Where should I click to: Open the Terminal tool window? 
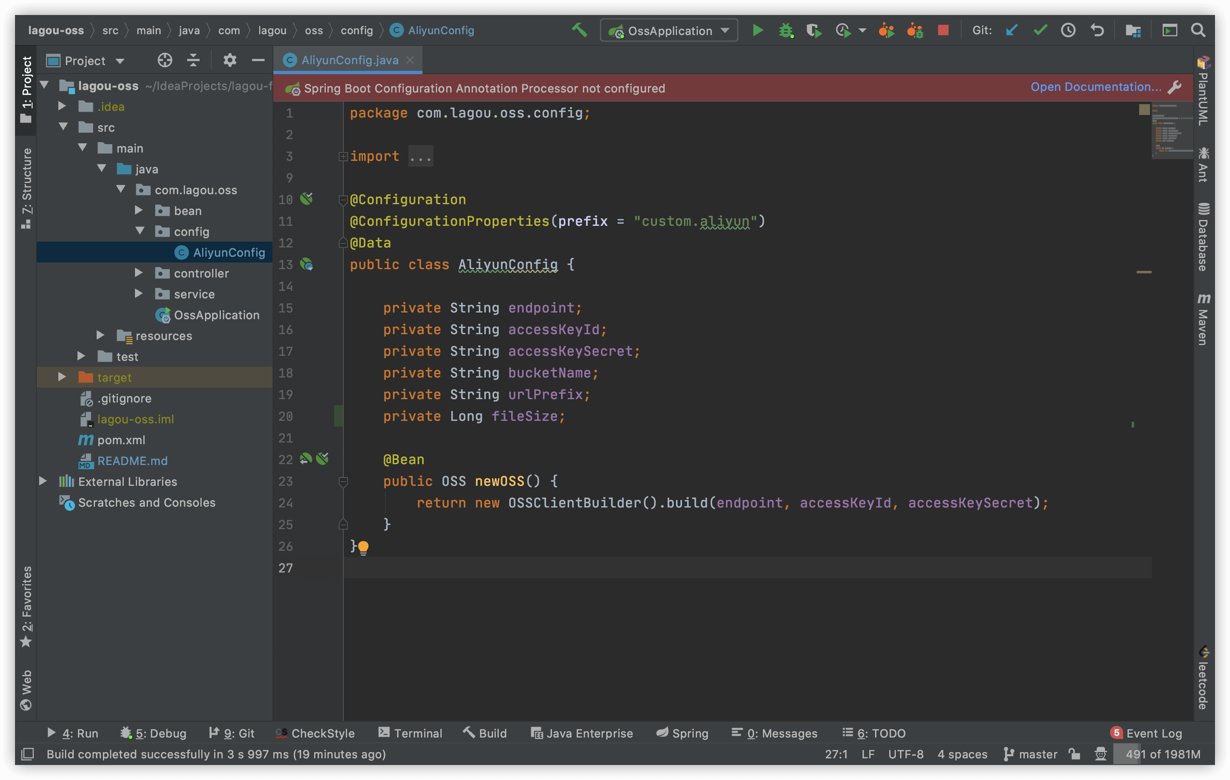[410, 733]
